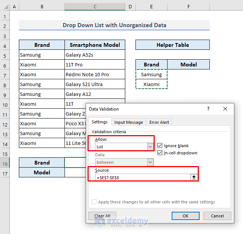Click the collapse dialog arrow in Source field

pyautogui.click(x=194, y=177)
